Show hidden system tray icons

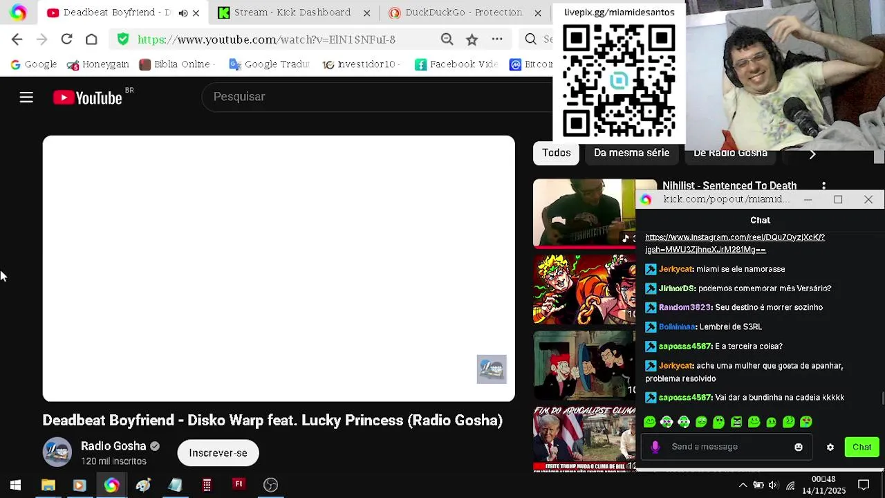click(743, 485)
